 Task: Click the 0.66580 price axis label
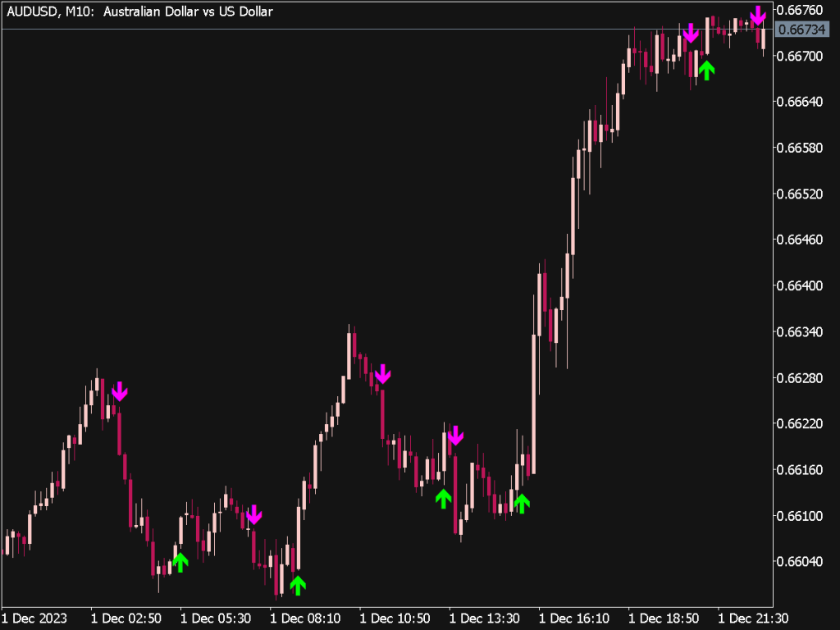pyautogui.click(x=800, y=148)
